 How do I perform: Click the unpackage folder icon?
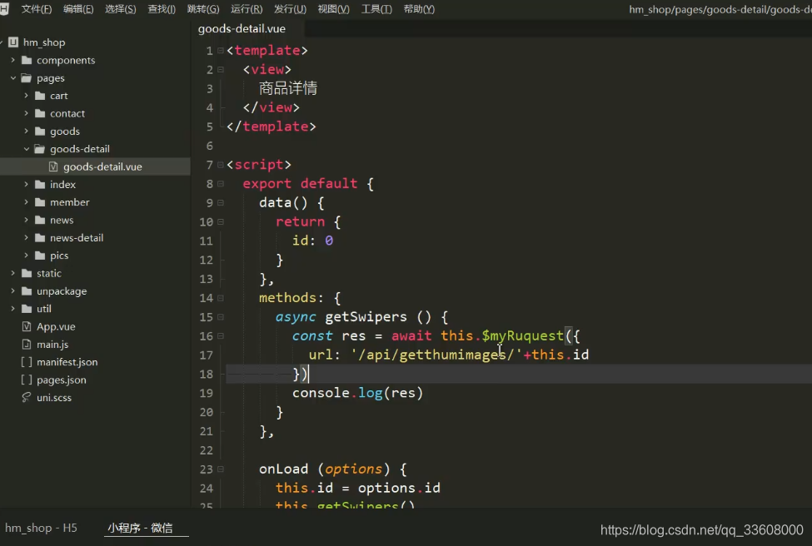27,290
